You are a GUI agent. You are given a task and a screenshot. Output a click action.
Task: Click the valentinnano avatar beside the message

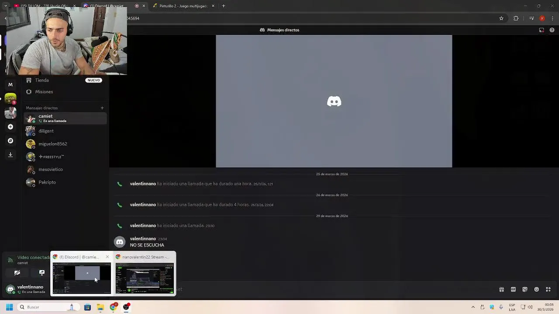pos(120,242)
